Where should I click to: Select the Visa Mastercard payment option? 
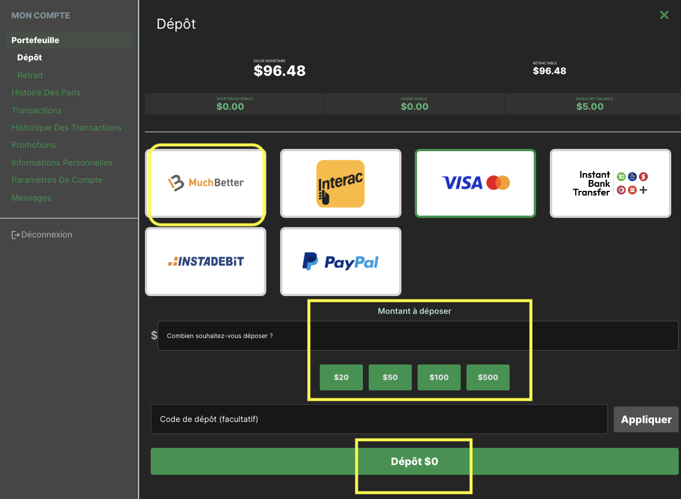475,183
